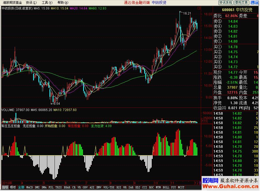Click the 收益(三) 0.021 value

(233, 108)
